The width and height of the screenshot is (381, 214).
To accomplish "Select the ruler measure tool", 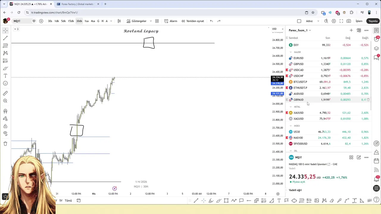I will [5, 93].
